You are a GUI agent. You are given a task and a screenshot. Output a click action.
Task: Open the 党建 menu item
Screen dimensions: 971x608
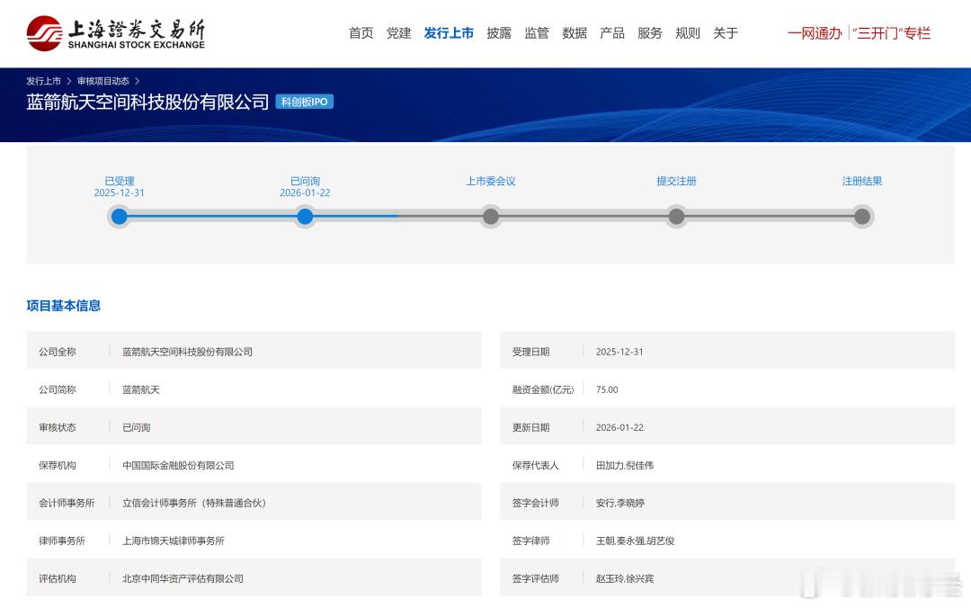(x=399, y=33)
